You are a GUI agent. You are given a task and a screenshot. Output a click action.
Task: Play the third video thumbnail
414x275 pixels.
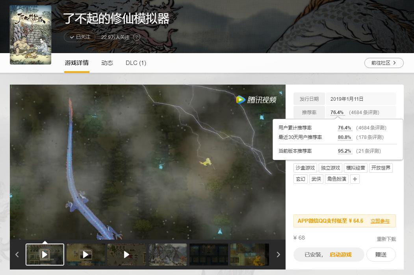(127, 255)
